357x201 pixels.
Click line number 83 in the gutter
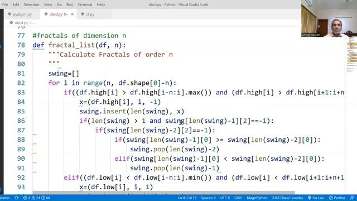tap(21, 92)
